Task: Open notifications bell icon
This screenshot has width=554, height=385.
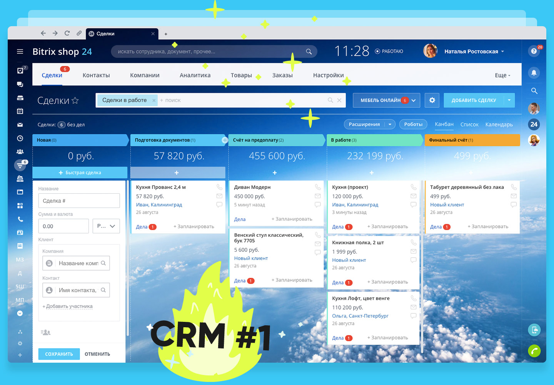Action: pos(534,72)
